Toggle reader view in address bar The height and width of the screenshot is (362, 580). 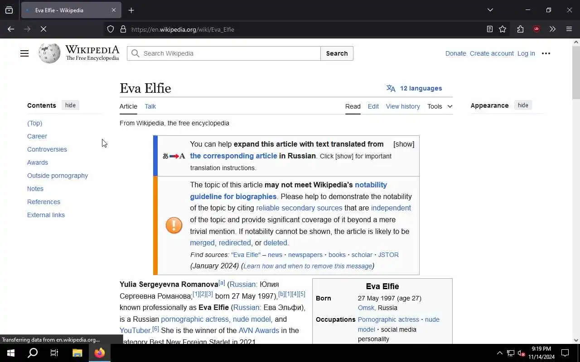point(490,29)
